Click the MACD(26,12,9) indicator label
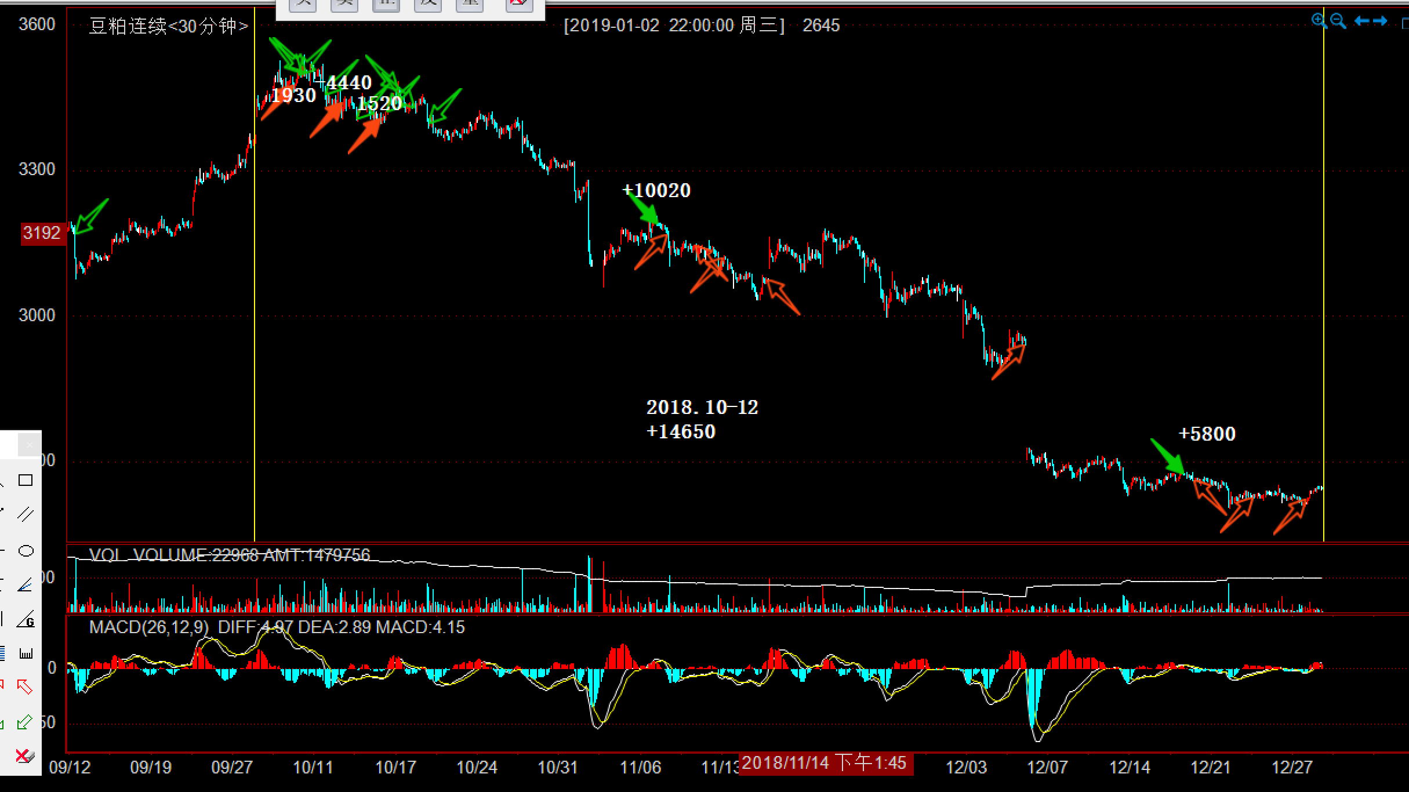The height and width of the screenshot is (792, 1409). (149, 627)
